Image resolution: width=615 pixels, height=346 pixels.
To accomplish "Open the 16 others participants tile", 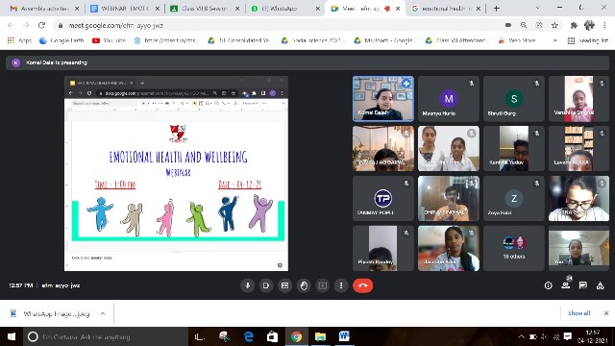I will coord(514,248).
